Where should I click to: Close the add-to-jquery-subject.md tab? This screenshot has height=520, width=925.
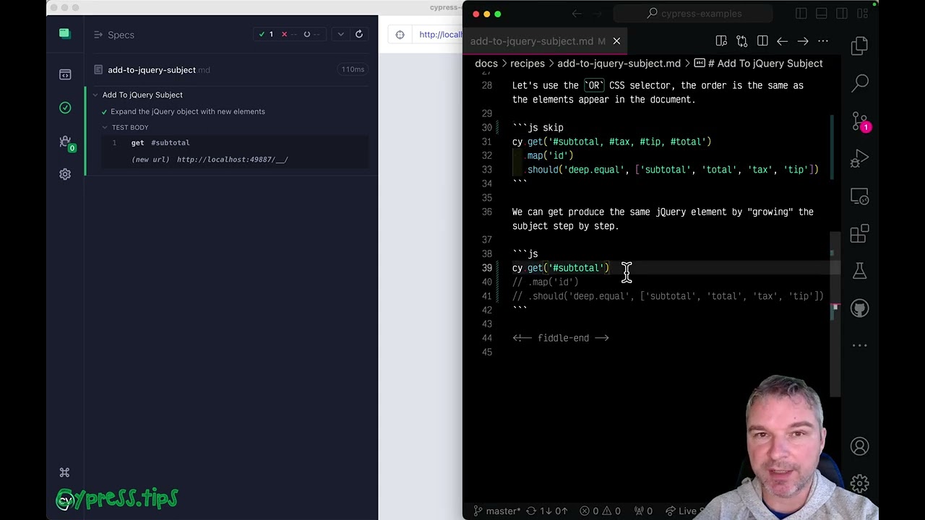coord(616,41)
